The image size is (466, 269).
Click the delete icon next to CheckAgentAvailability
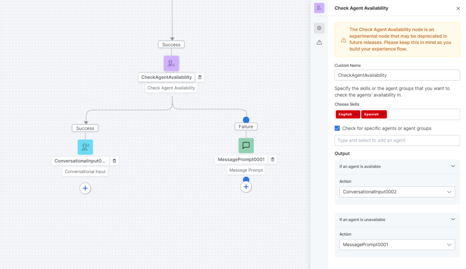200,77
